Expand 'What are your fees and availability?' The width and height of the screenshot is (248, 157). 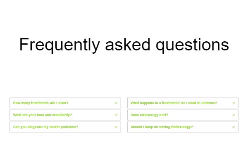65,115
